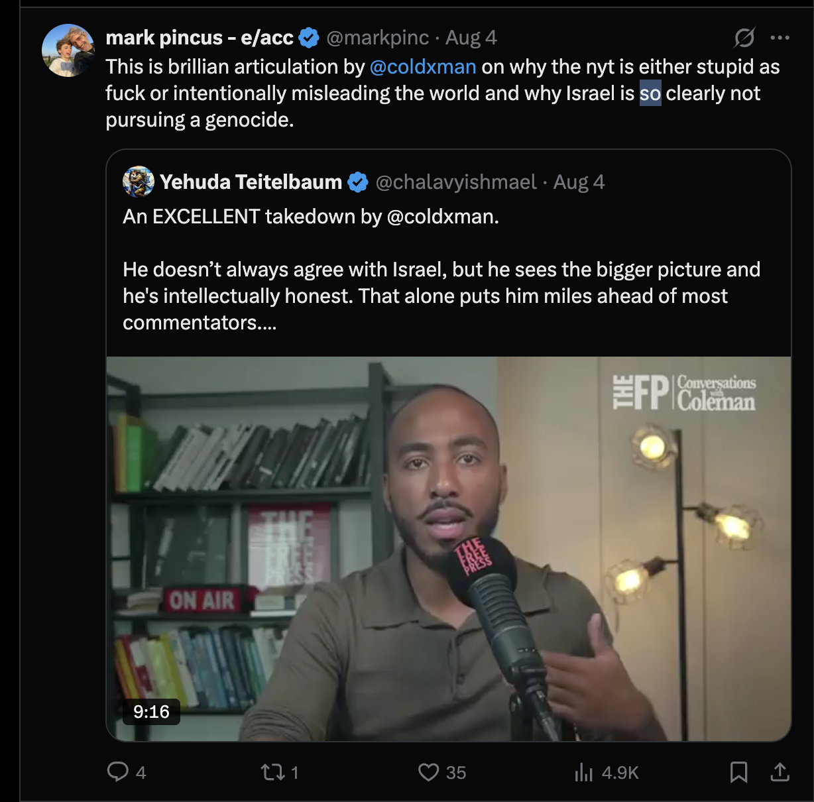Open Yehuda Teitelbaum's small avatar
The width and height of the screenshot is (814, 802).
[139, 182]
